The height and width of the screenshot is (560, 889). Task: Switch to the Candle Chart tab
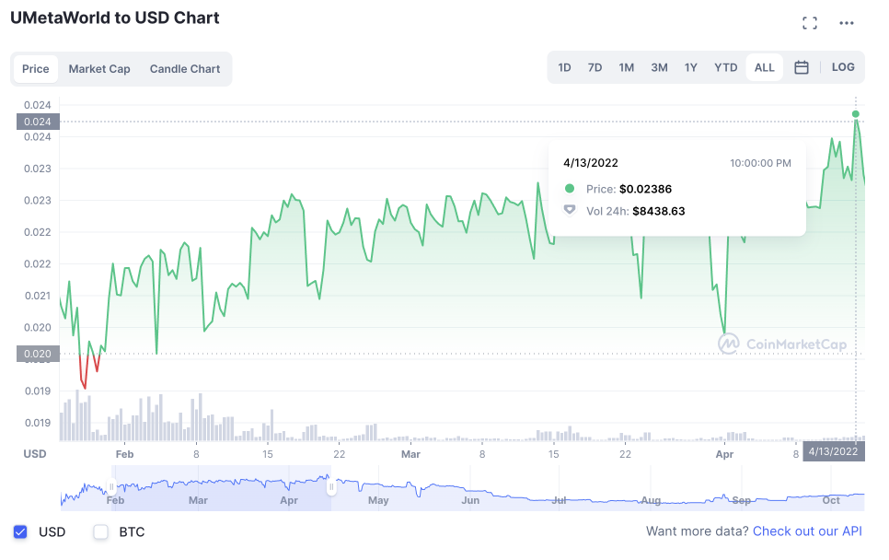(x=185, y=69)
